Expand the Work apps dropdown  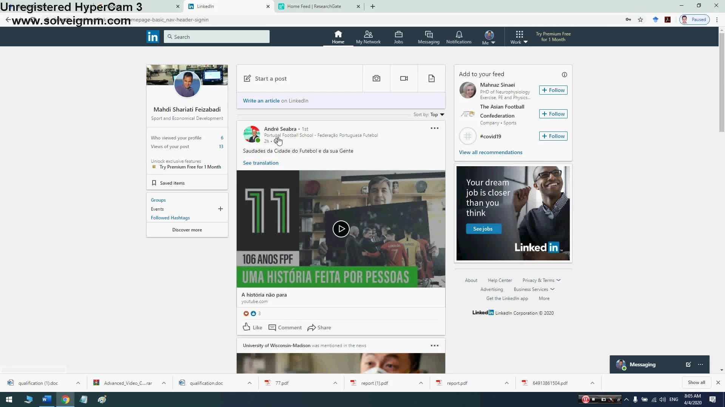coord(519,38)
